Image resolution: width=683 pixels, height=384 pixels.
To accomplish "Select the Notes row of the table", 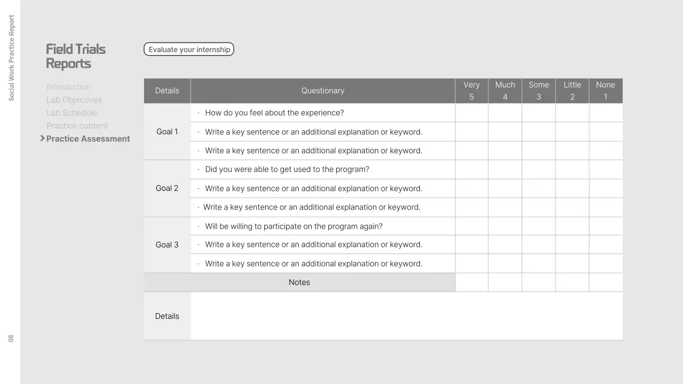I will click(x=299, y=282).
